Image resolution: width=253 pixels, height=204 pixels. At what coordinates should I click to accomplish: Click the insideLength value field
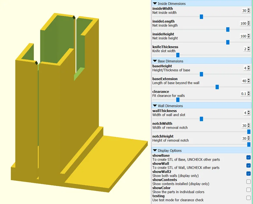point(243,24)
